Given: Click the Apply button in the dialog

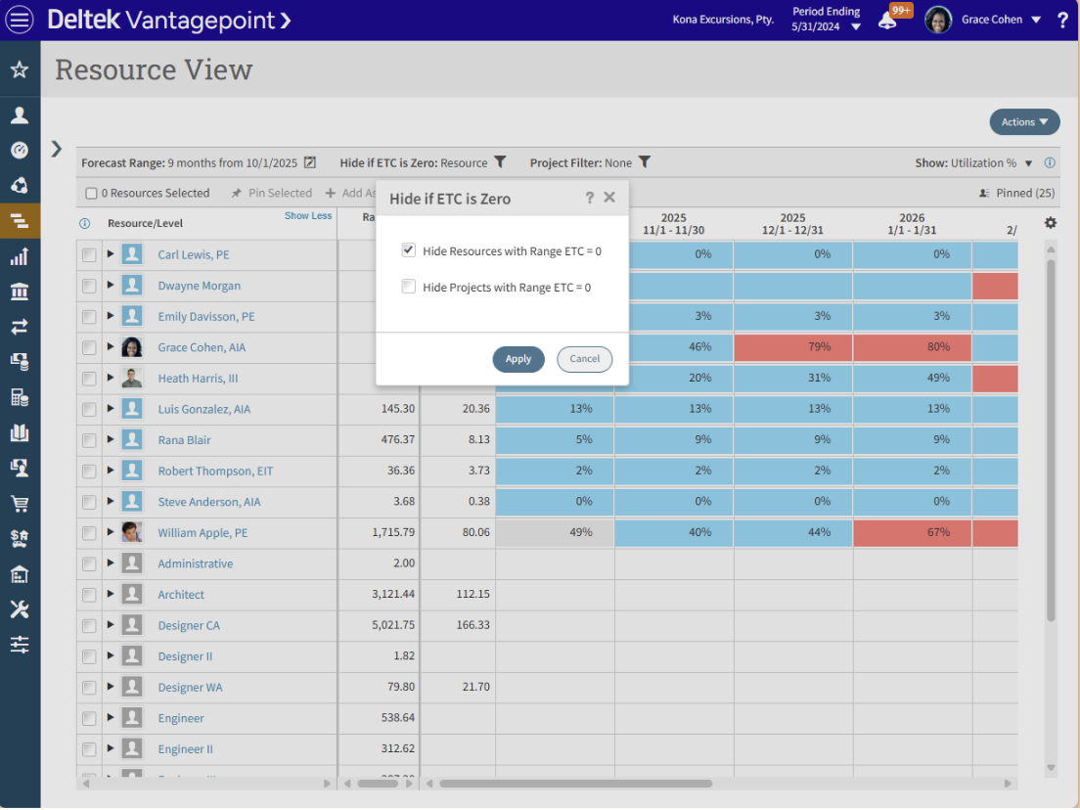Looking at the screenshot, I should (518, 359).
